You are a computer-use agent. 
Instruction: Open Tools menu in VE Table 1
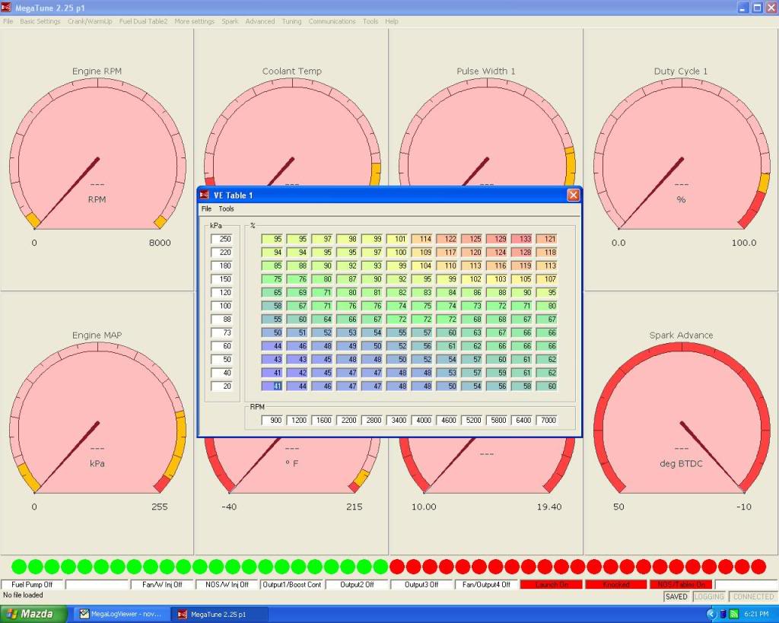(226, 208)
